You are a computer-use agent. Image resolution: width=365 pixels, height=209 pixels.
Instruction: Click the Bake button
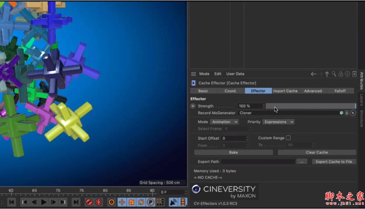tap(234, 152)
